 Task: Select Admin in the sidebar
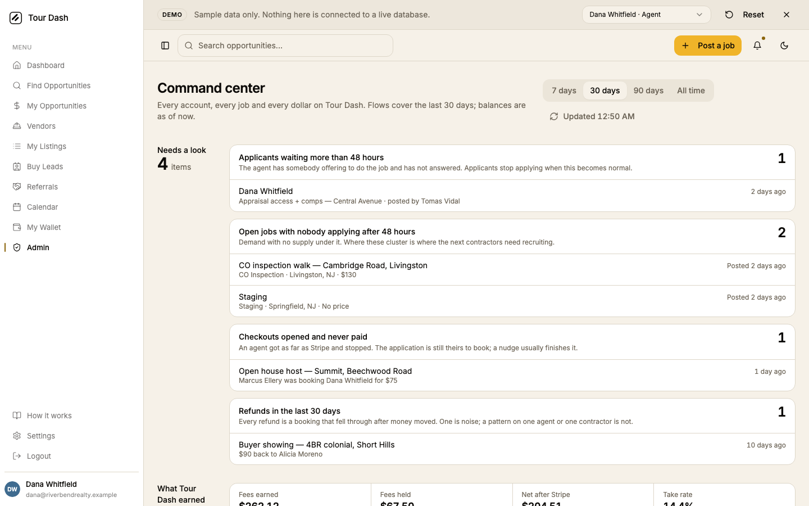pos(71,247)
